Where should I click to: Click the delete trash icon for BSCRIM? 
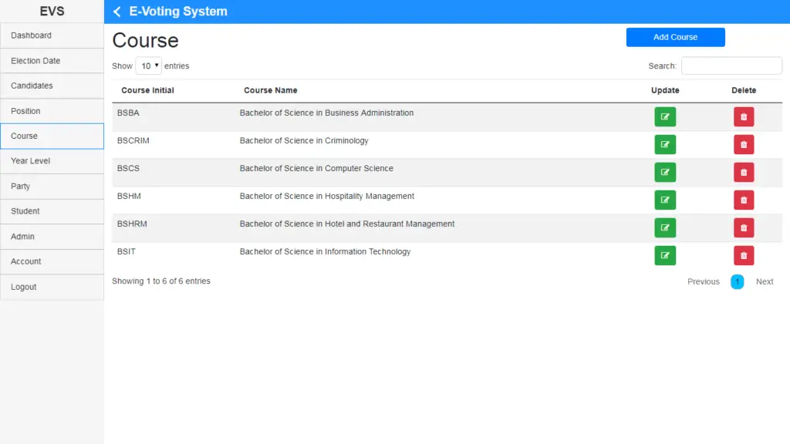743,144
